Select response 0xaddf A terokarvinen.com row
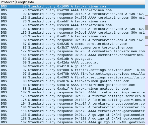148x125 pixels. pos(73,29)
